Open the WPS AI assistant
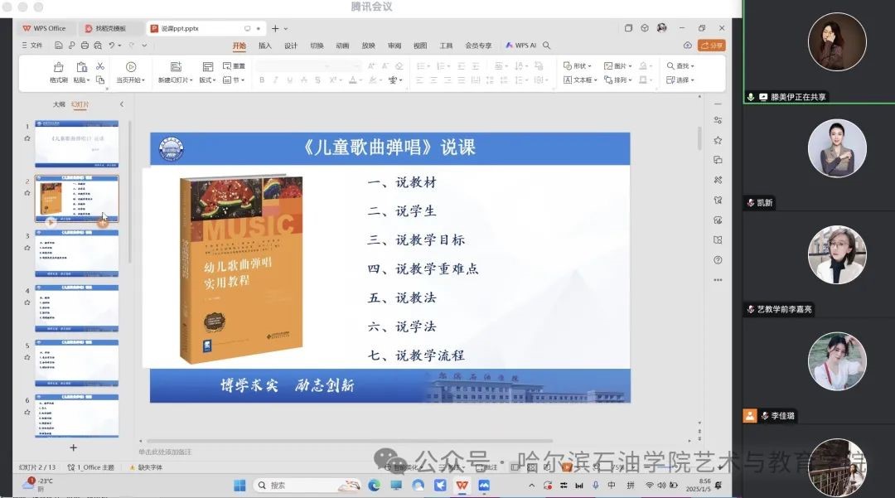 [x=521, y=46]
